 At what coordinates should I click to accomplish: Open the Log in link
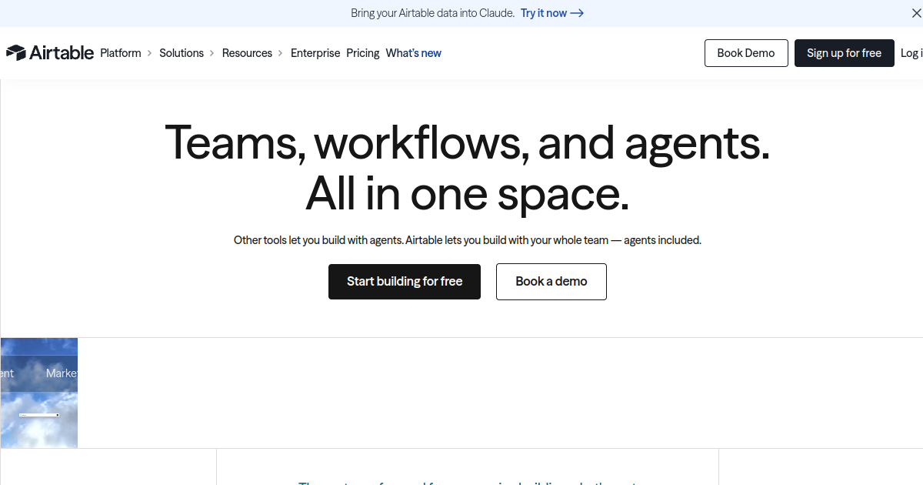click(911, 53)
